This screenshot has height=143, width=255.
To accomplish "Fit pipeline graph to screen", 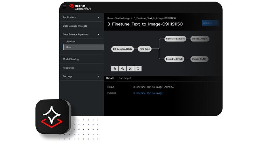I will pyautogui.click(x=130, y=69).
